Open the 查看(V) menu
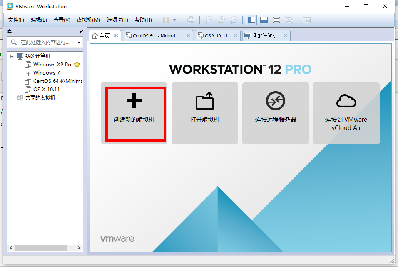The height and width of the screenshot is (267, 398). (62, 20)
